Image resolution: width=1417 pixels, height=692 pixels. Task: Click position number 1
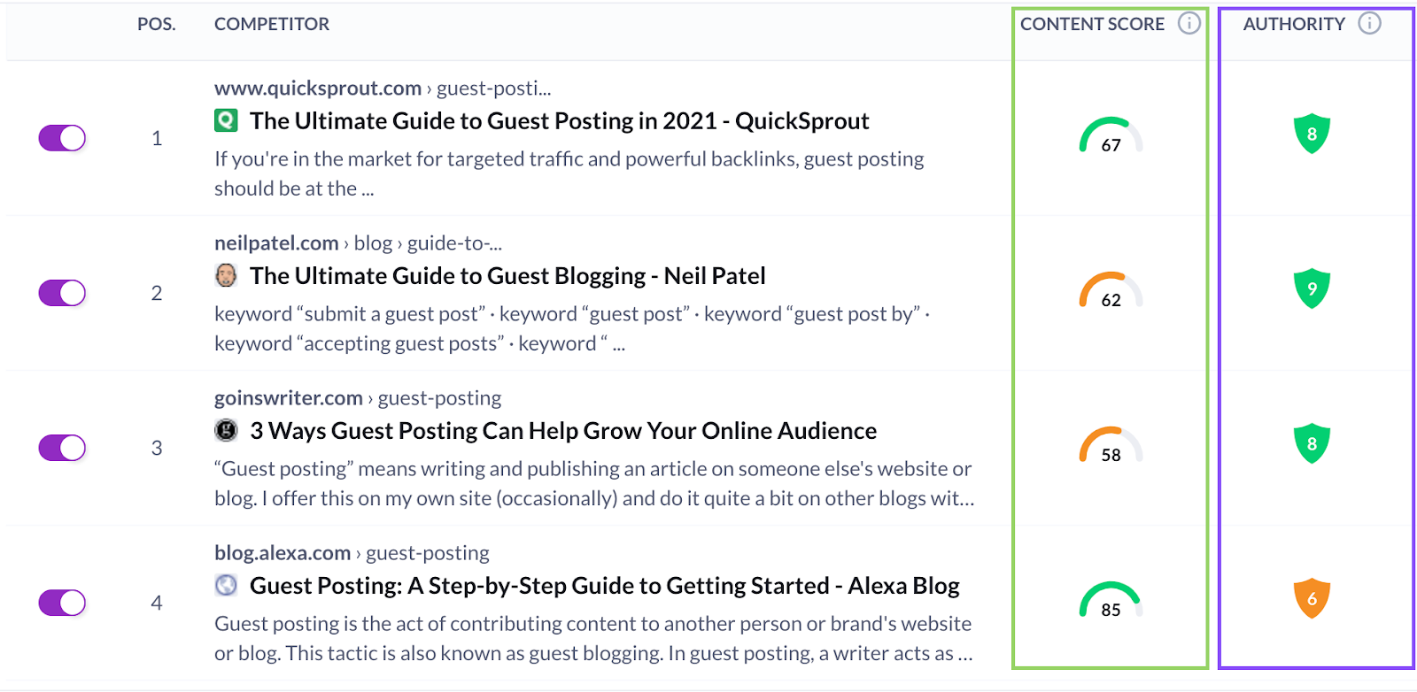tap(157, 138)
